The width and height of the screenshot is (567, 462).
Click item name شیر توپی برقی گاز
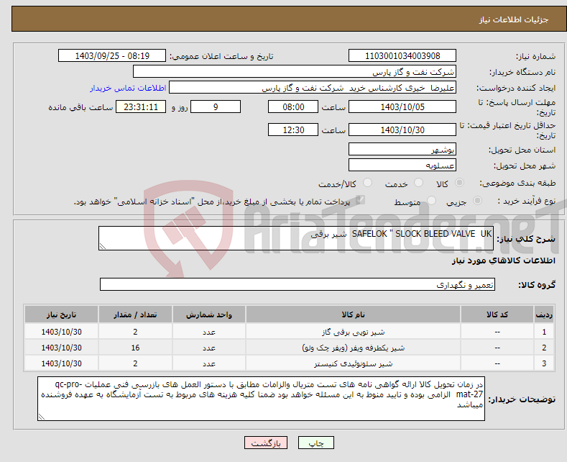(x=353, y=332)
